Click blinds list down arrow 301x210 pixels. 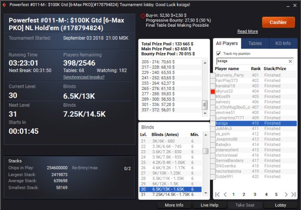click(x=206, y=193)
